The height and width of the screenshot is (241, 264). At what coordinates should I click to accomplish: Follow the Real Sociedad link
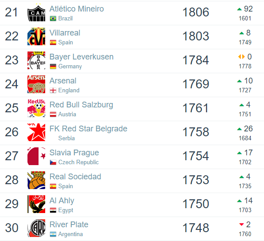[75, 177]
